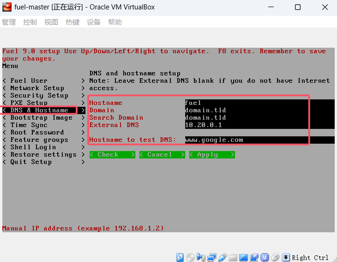Click the CPU virtualization status icon
The image size is (337, 262).
(x=265, y=257)
